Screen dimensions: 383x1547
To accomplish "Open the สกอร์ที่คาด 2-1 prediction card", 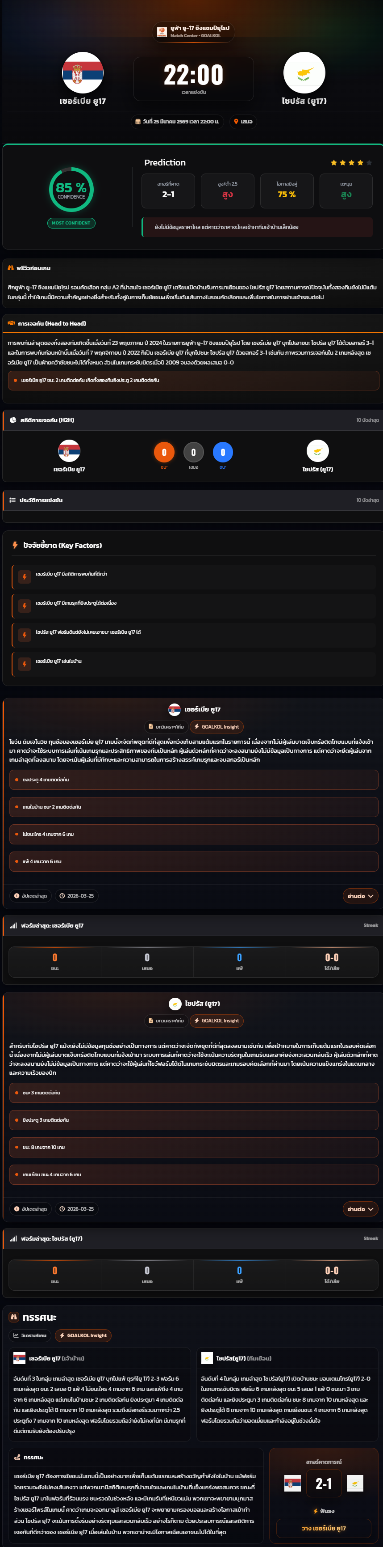I will (x=168, y=191).
